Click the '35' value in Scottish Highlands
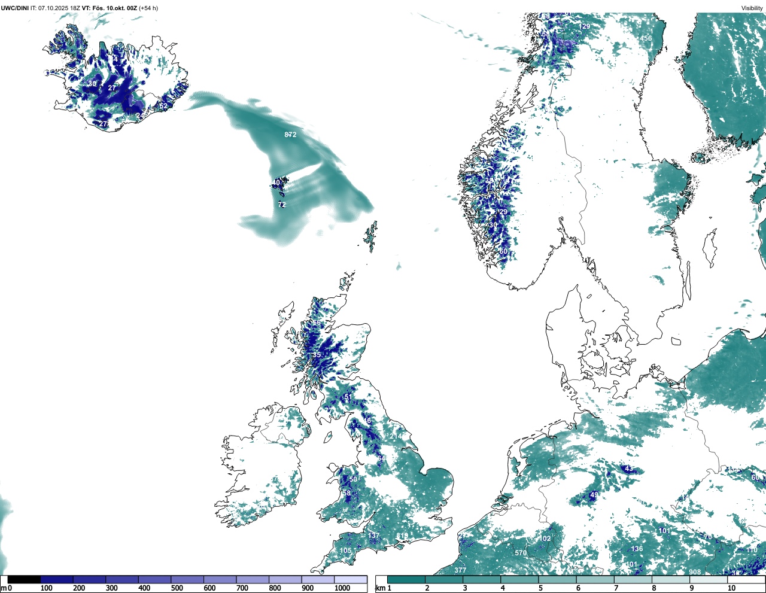This screenshot has width=766, height=593. (317, 355)
